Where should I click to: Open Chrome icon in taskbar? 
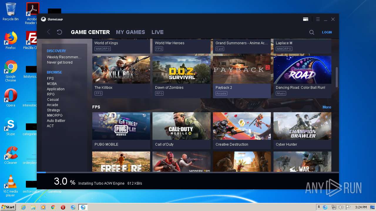53,207
